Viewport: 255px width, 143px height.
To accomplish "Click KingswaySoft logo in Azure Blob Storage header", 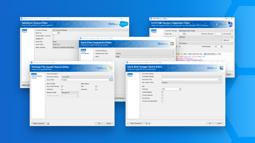I will coord(212,68).
